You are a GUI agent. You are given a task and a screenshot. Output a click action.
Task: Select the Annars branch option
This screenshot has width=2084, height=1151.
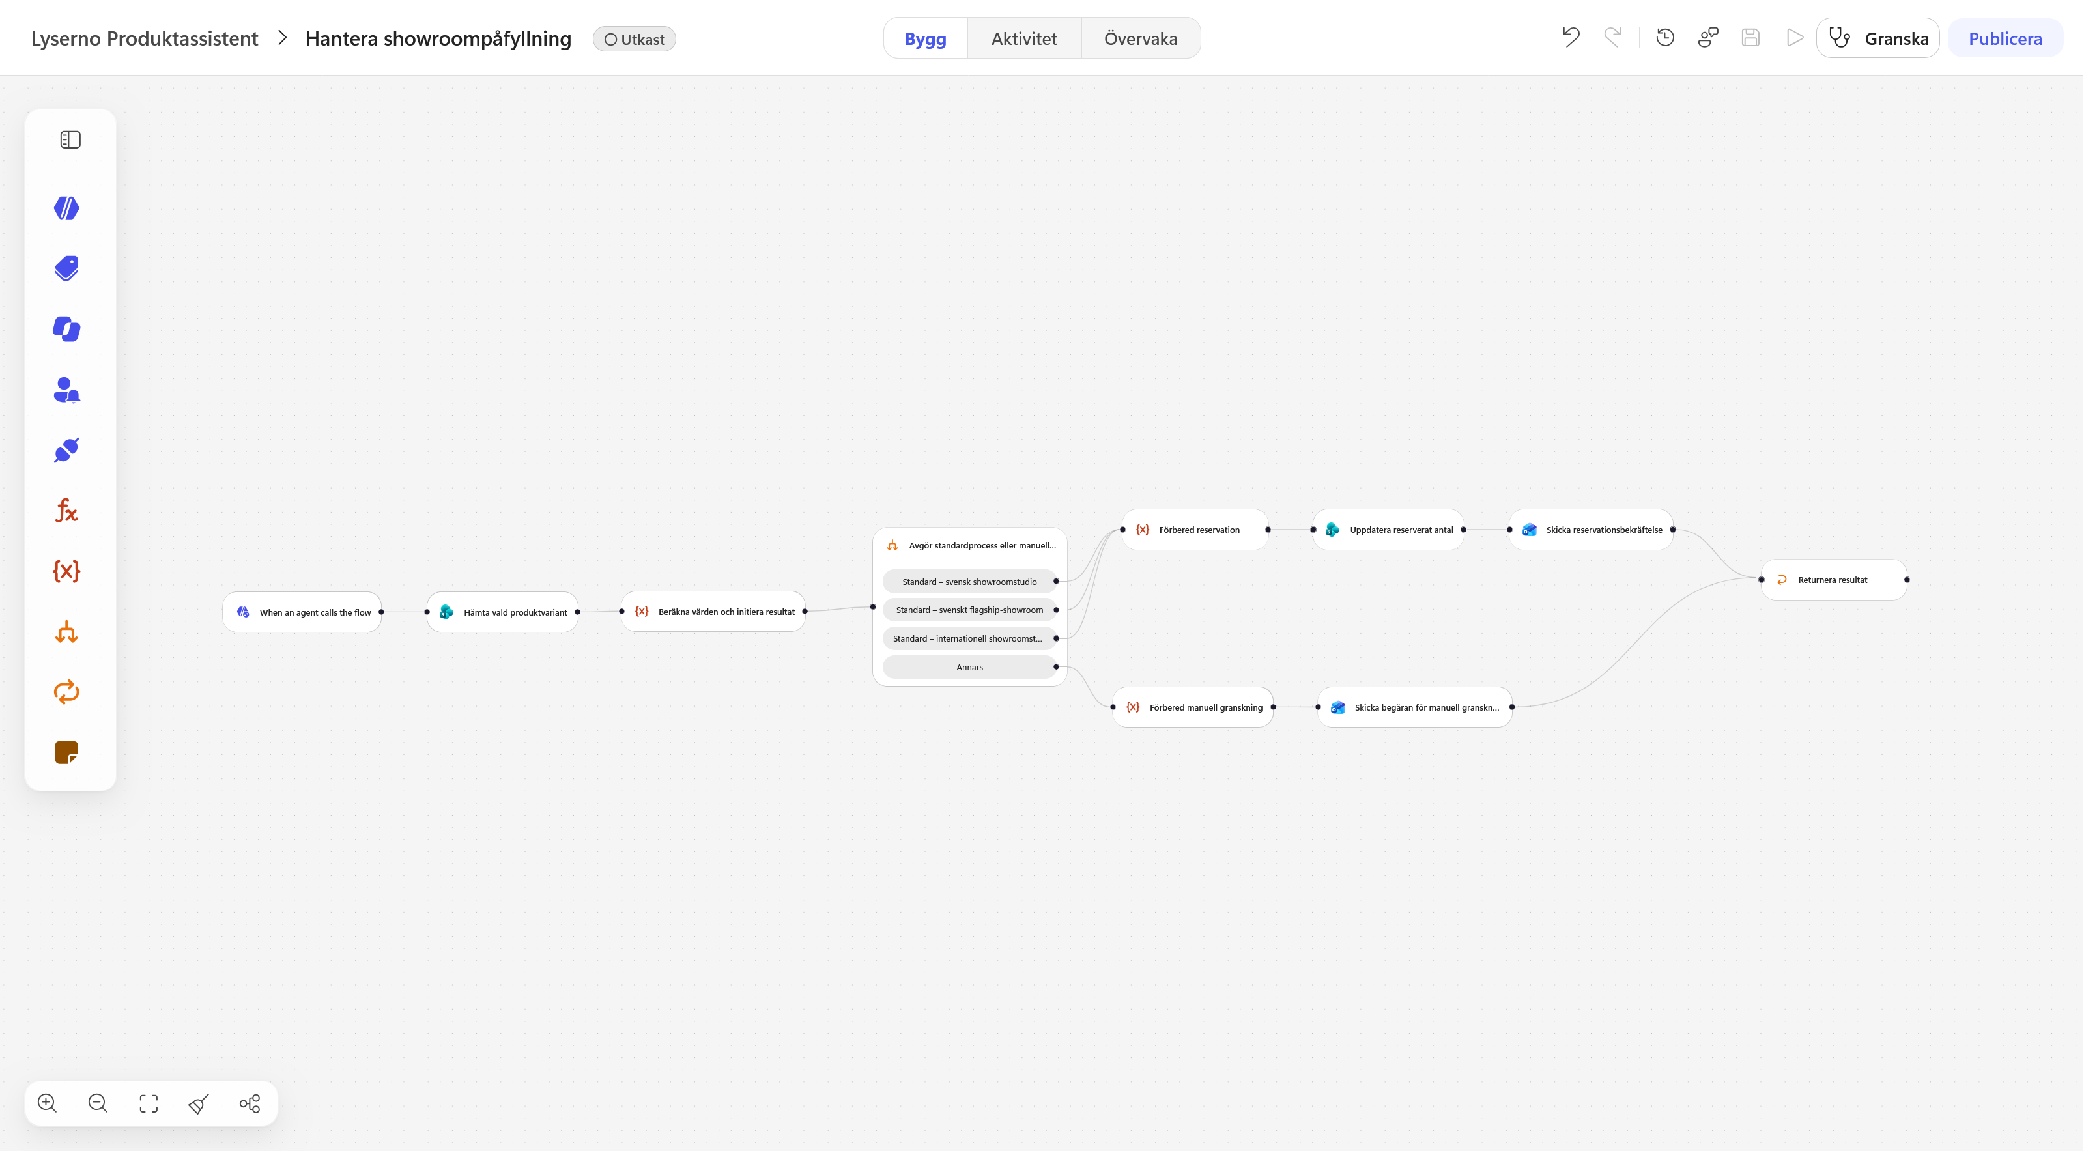(x=969, y=667)
